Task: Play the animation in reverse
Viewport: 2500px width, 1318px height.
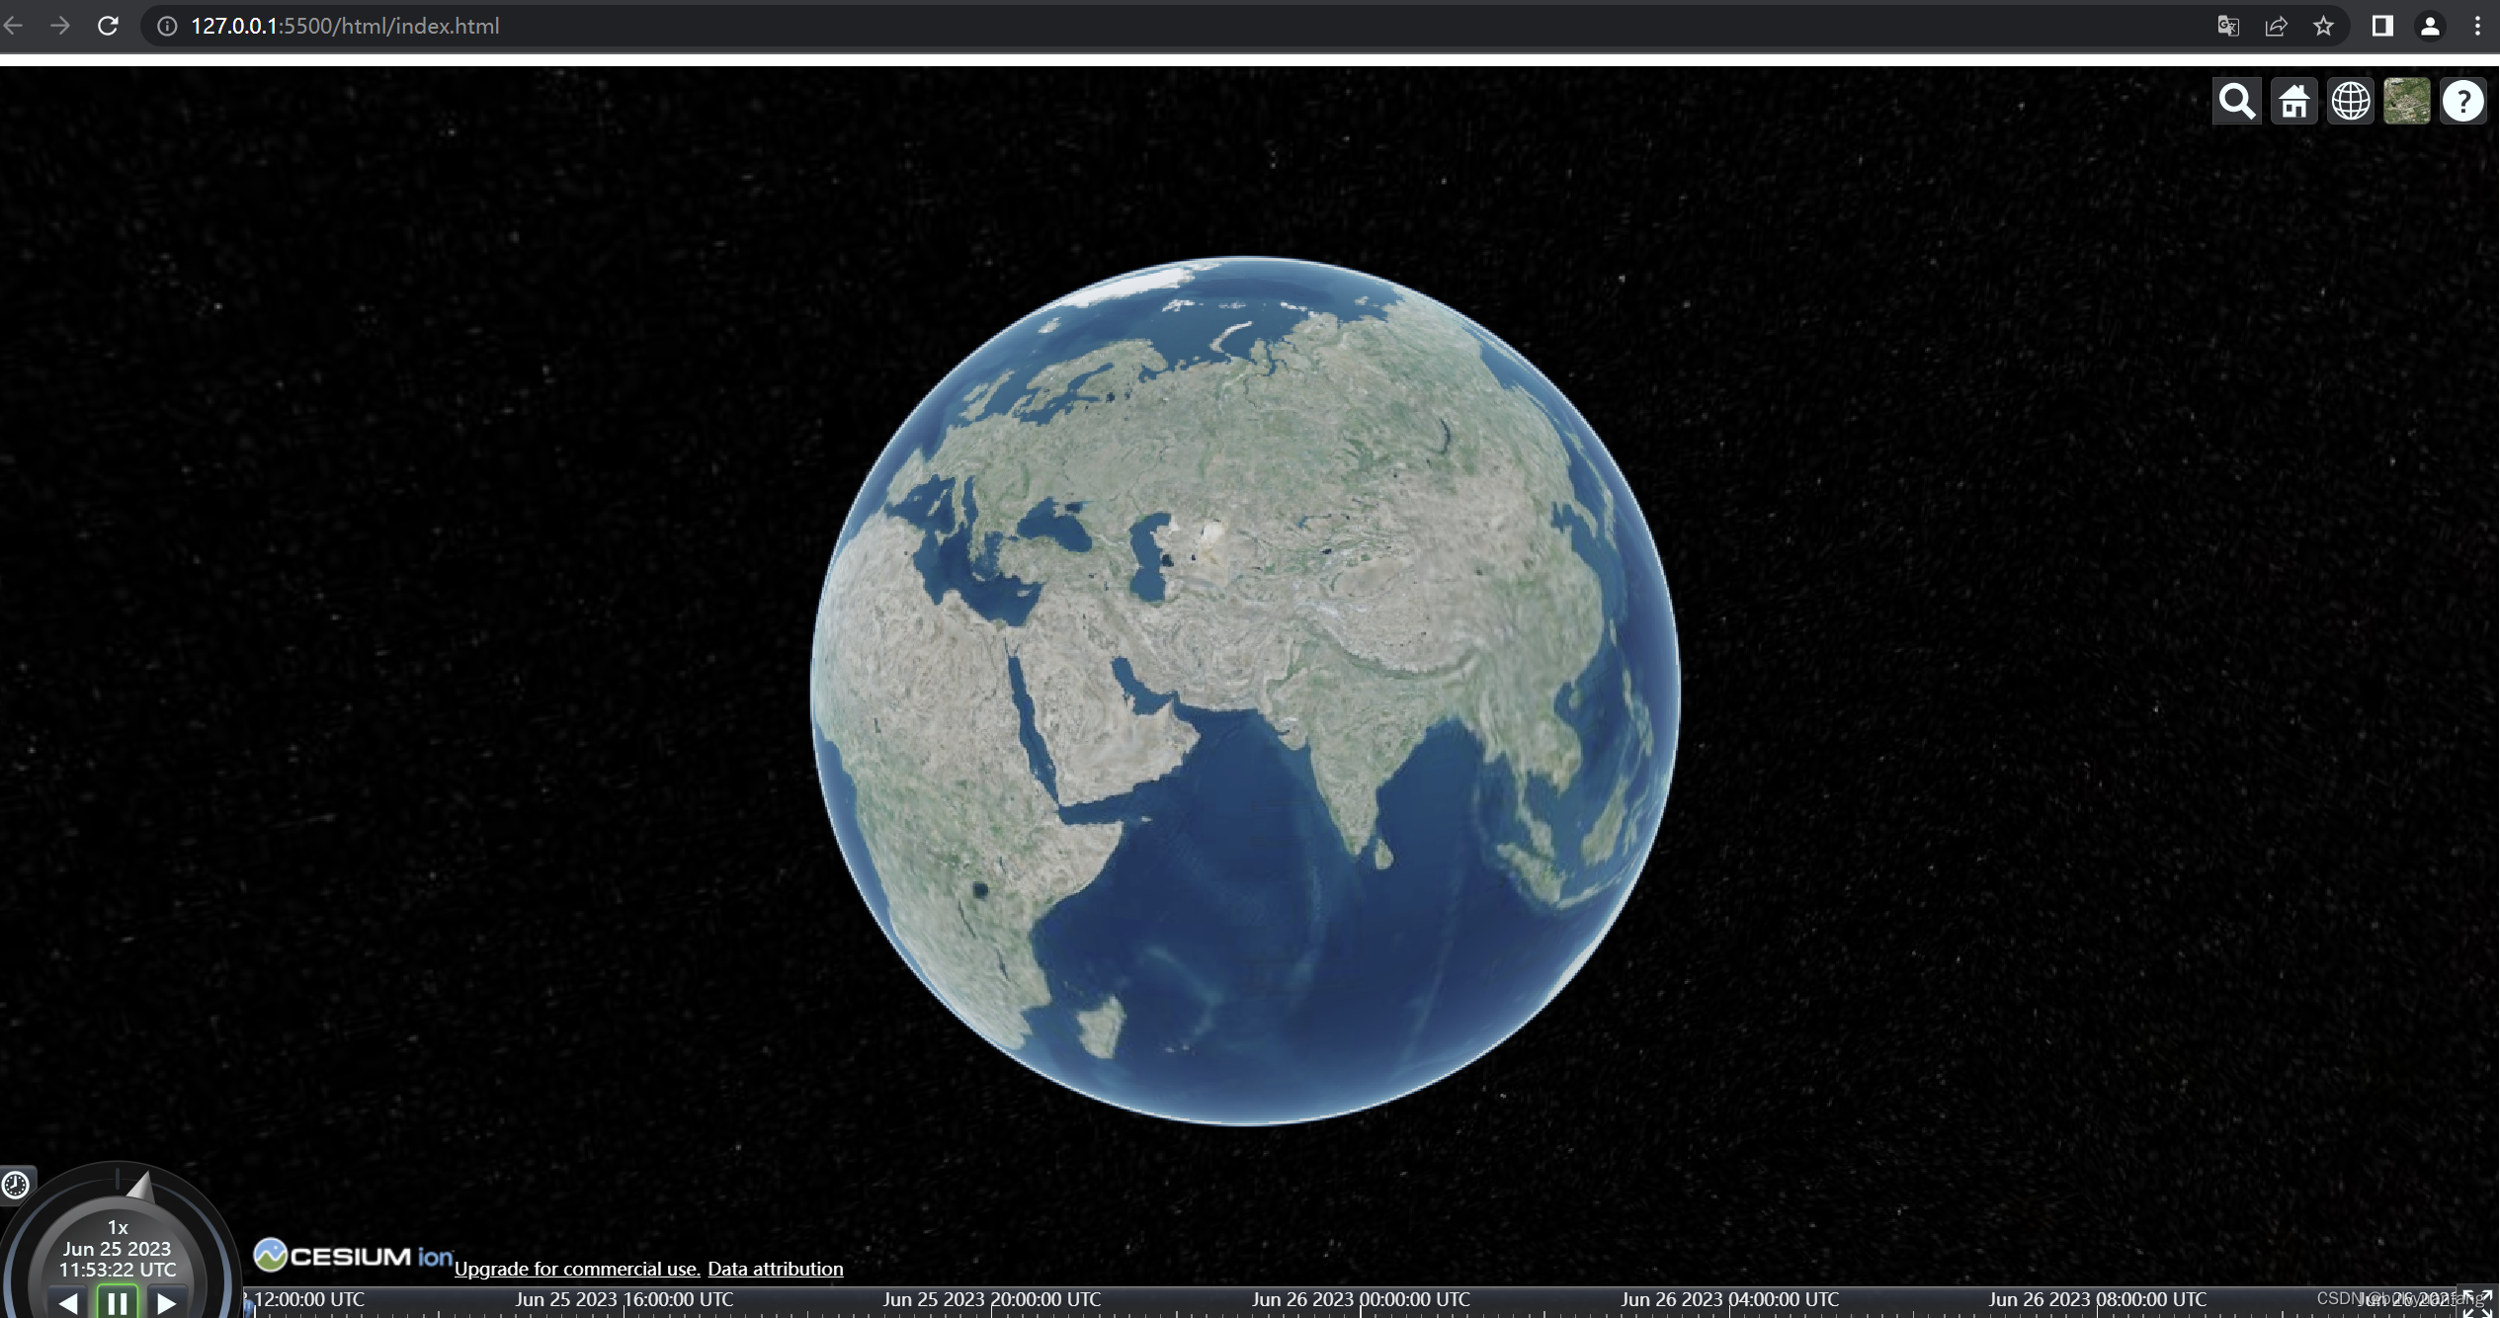Action: coord(68,1303)
